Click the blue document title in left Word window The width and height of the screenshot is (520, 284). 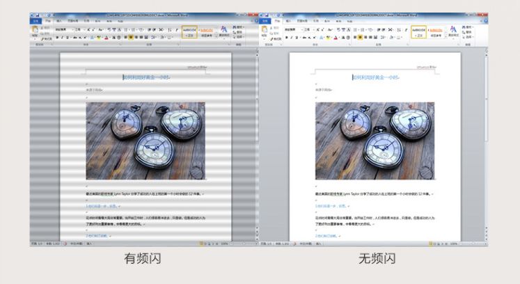coord(146,77)
